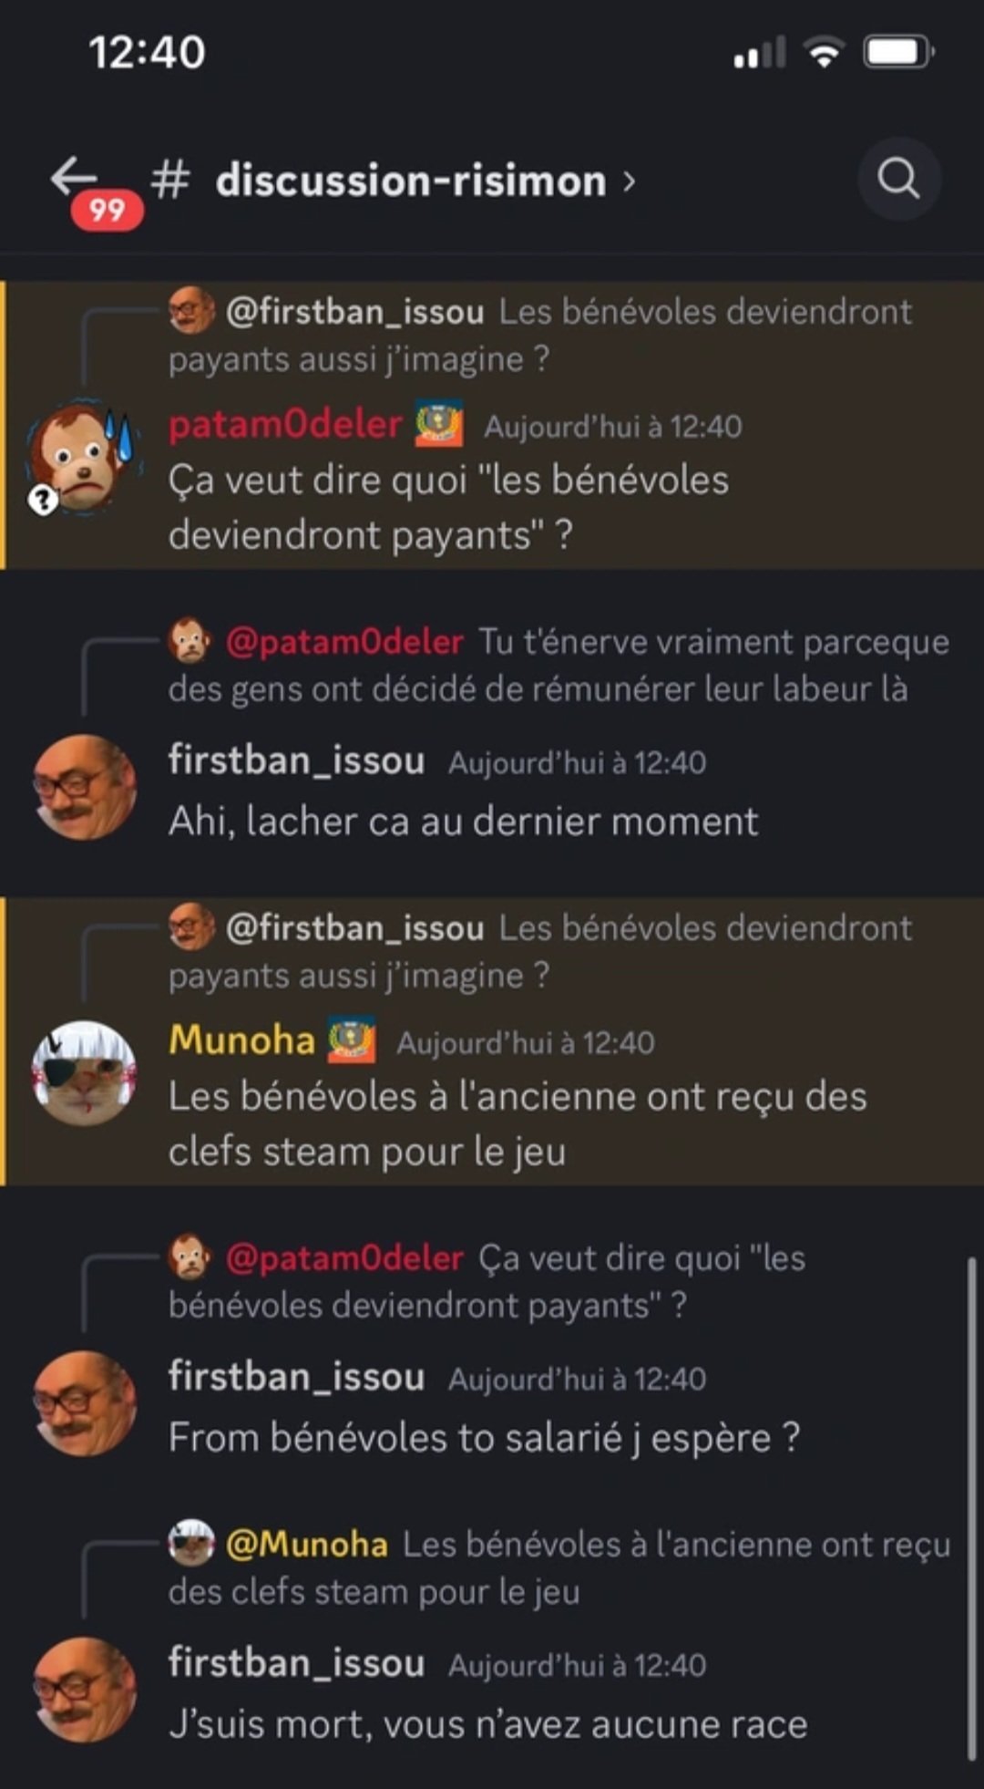Tap small monkey avatar in first @patam0deler reply

(x=190, y=640)
